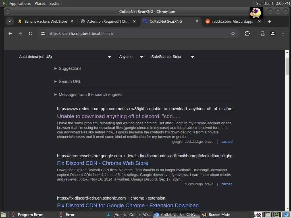Screen dimensions: 291x218
Task: Reload the current page
Action: pos(31,33)
